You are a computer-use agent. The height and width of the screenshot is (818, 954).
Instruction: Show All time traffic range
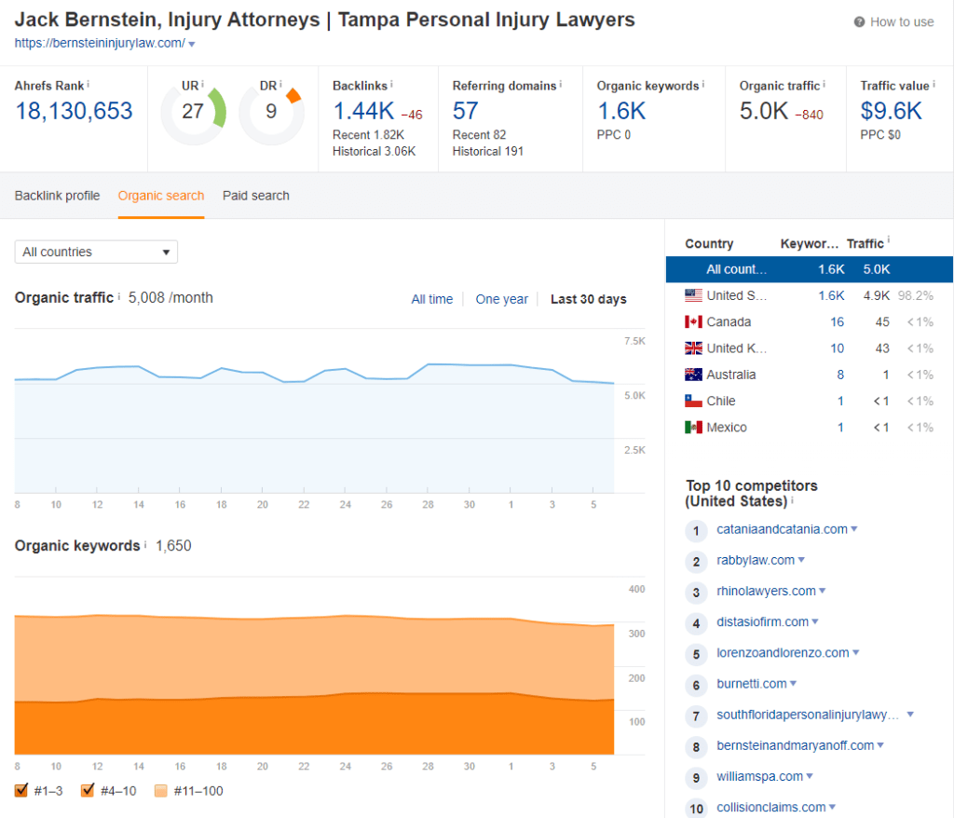[x=432, y=299]
